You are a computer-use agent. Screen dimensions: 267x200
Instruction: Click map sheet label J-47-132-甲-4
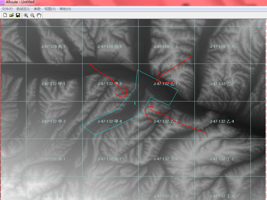point(109,121)
